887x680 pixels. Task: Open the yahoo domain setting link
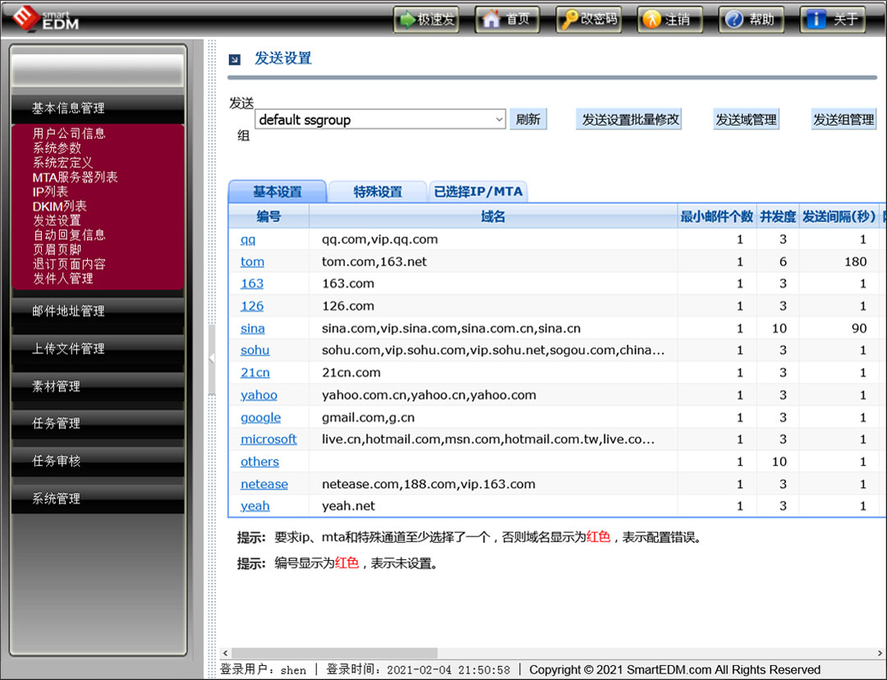[259, 395]
